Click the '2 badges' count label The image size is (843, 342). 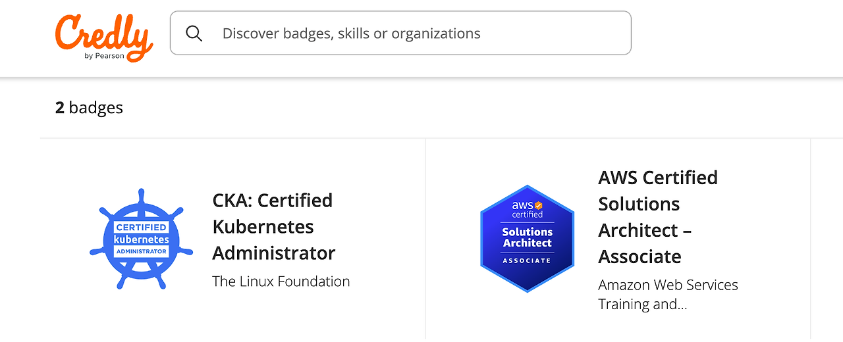[89, 107]
